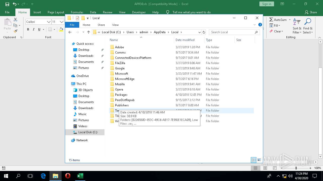Image resolution: width=323 pixels, height=181 pixels.
Task: Select Local Disk (C:) in navigation pane
Action: click(85, 132)
